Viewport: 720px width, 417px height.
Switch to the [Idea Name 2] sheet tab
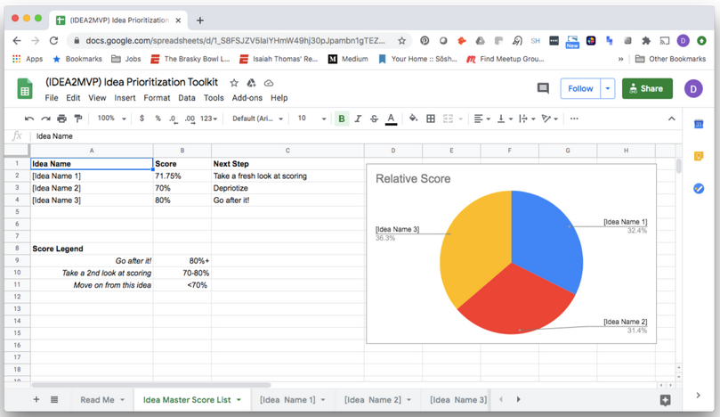(373, 400)
